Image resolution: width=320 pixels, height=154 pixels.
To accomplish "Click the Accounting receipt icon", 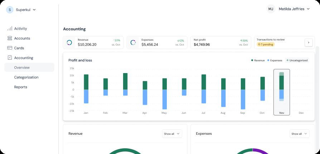I will click(10, 58).
